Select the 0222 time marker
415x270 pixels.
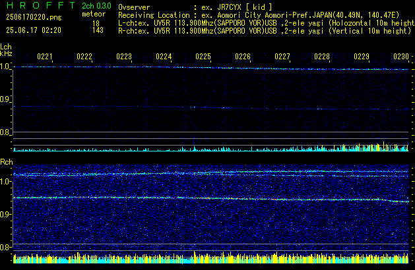coord(84,57)
